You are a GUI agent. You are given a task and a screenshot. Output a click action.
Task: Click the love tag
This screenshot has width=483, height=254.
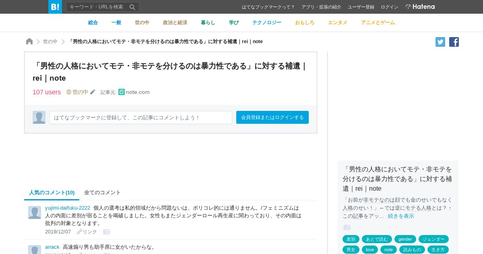pos(370,250)
